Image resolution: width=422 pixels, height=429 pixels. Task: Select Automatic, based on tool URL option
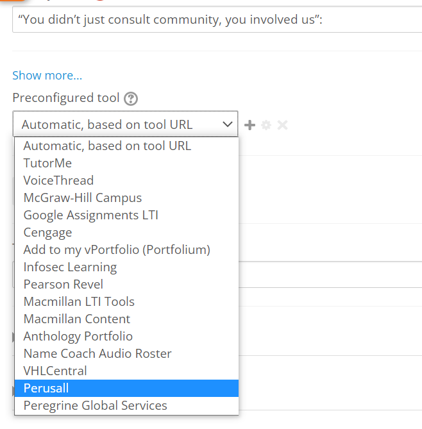point(126,146)
